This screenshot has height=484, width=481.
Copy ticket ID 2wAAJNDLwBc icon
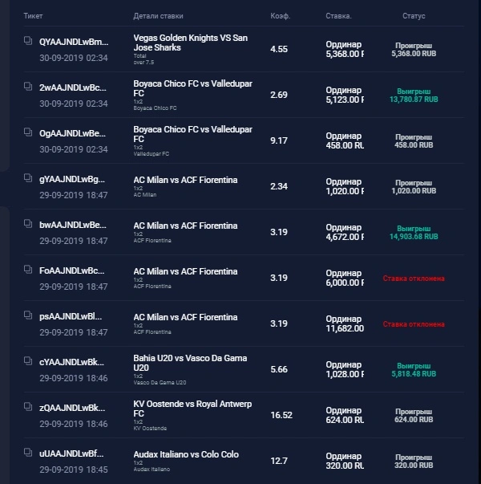pyautogui.click(x=28, y=86)
